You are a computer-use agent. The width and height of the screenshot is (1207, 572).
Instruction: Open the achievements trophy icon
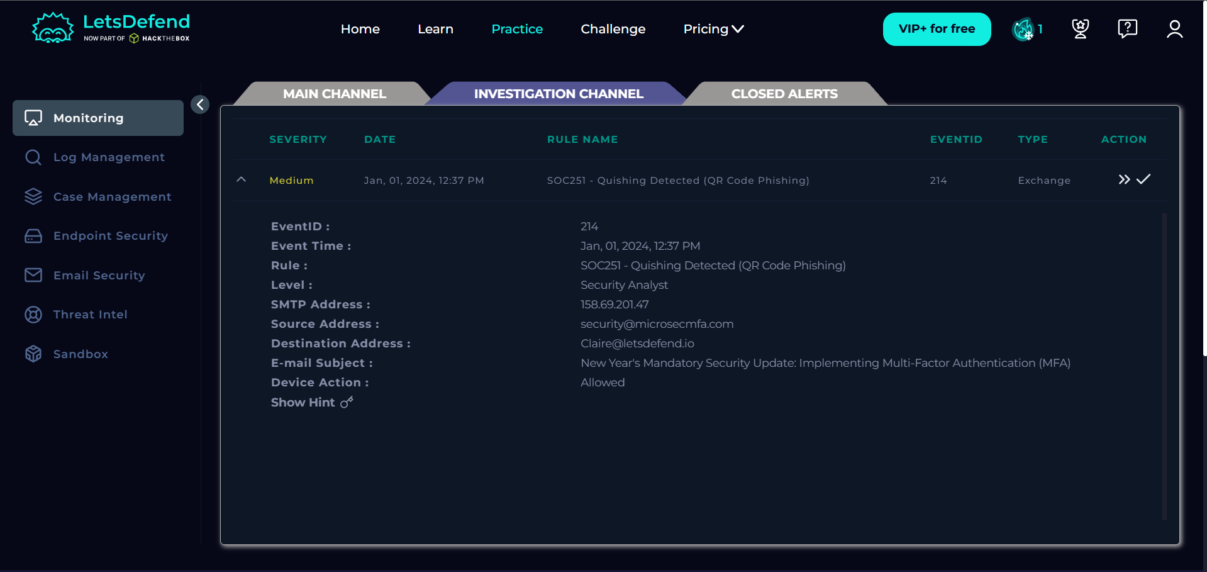click(x=1081, y=28)
